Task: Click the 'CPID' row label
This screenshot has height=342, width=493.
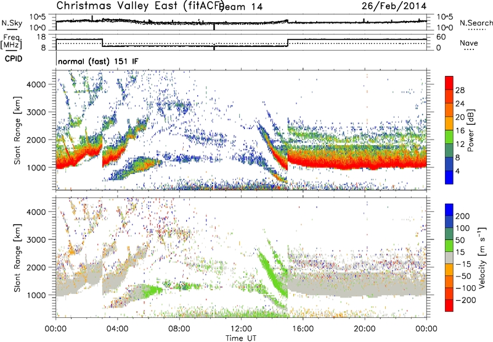Action: [x=14, y=59]
